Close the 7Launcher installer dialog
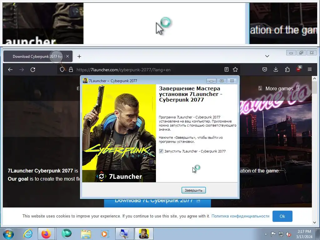Screen dimensions: 320x240 [x=232, y=81]
